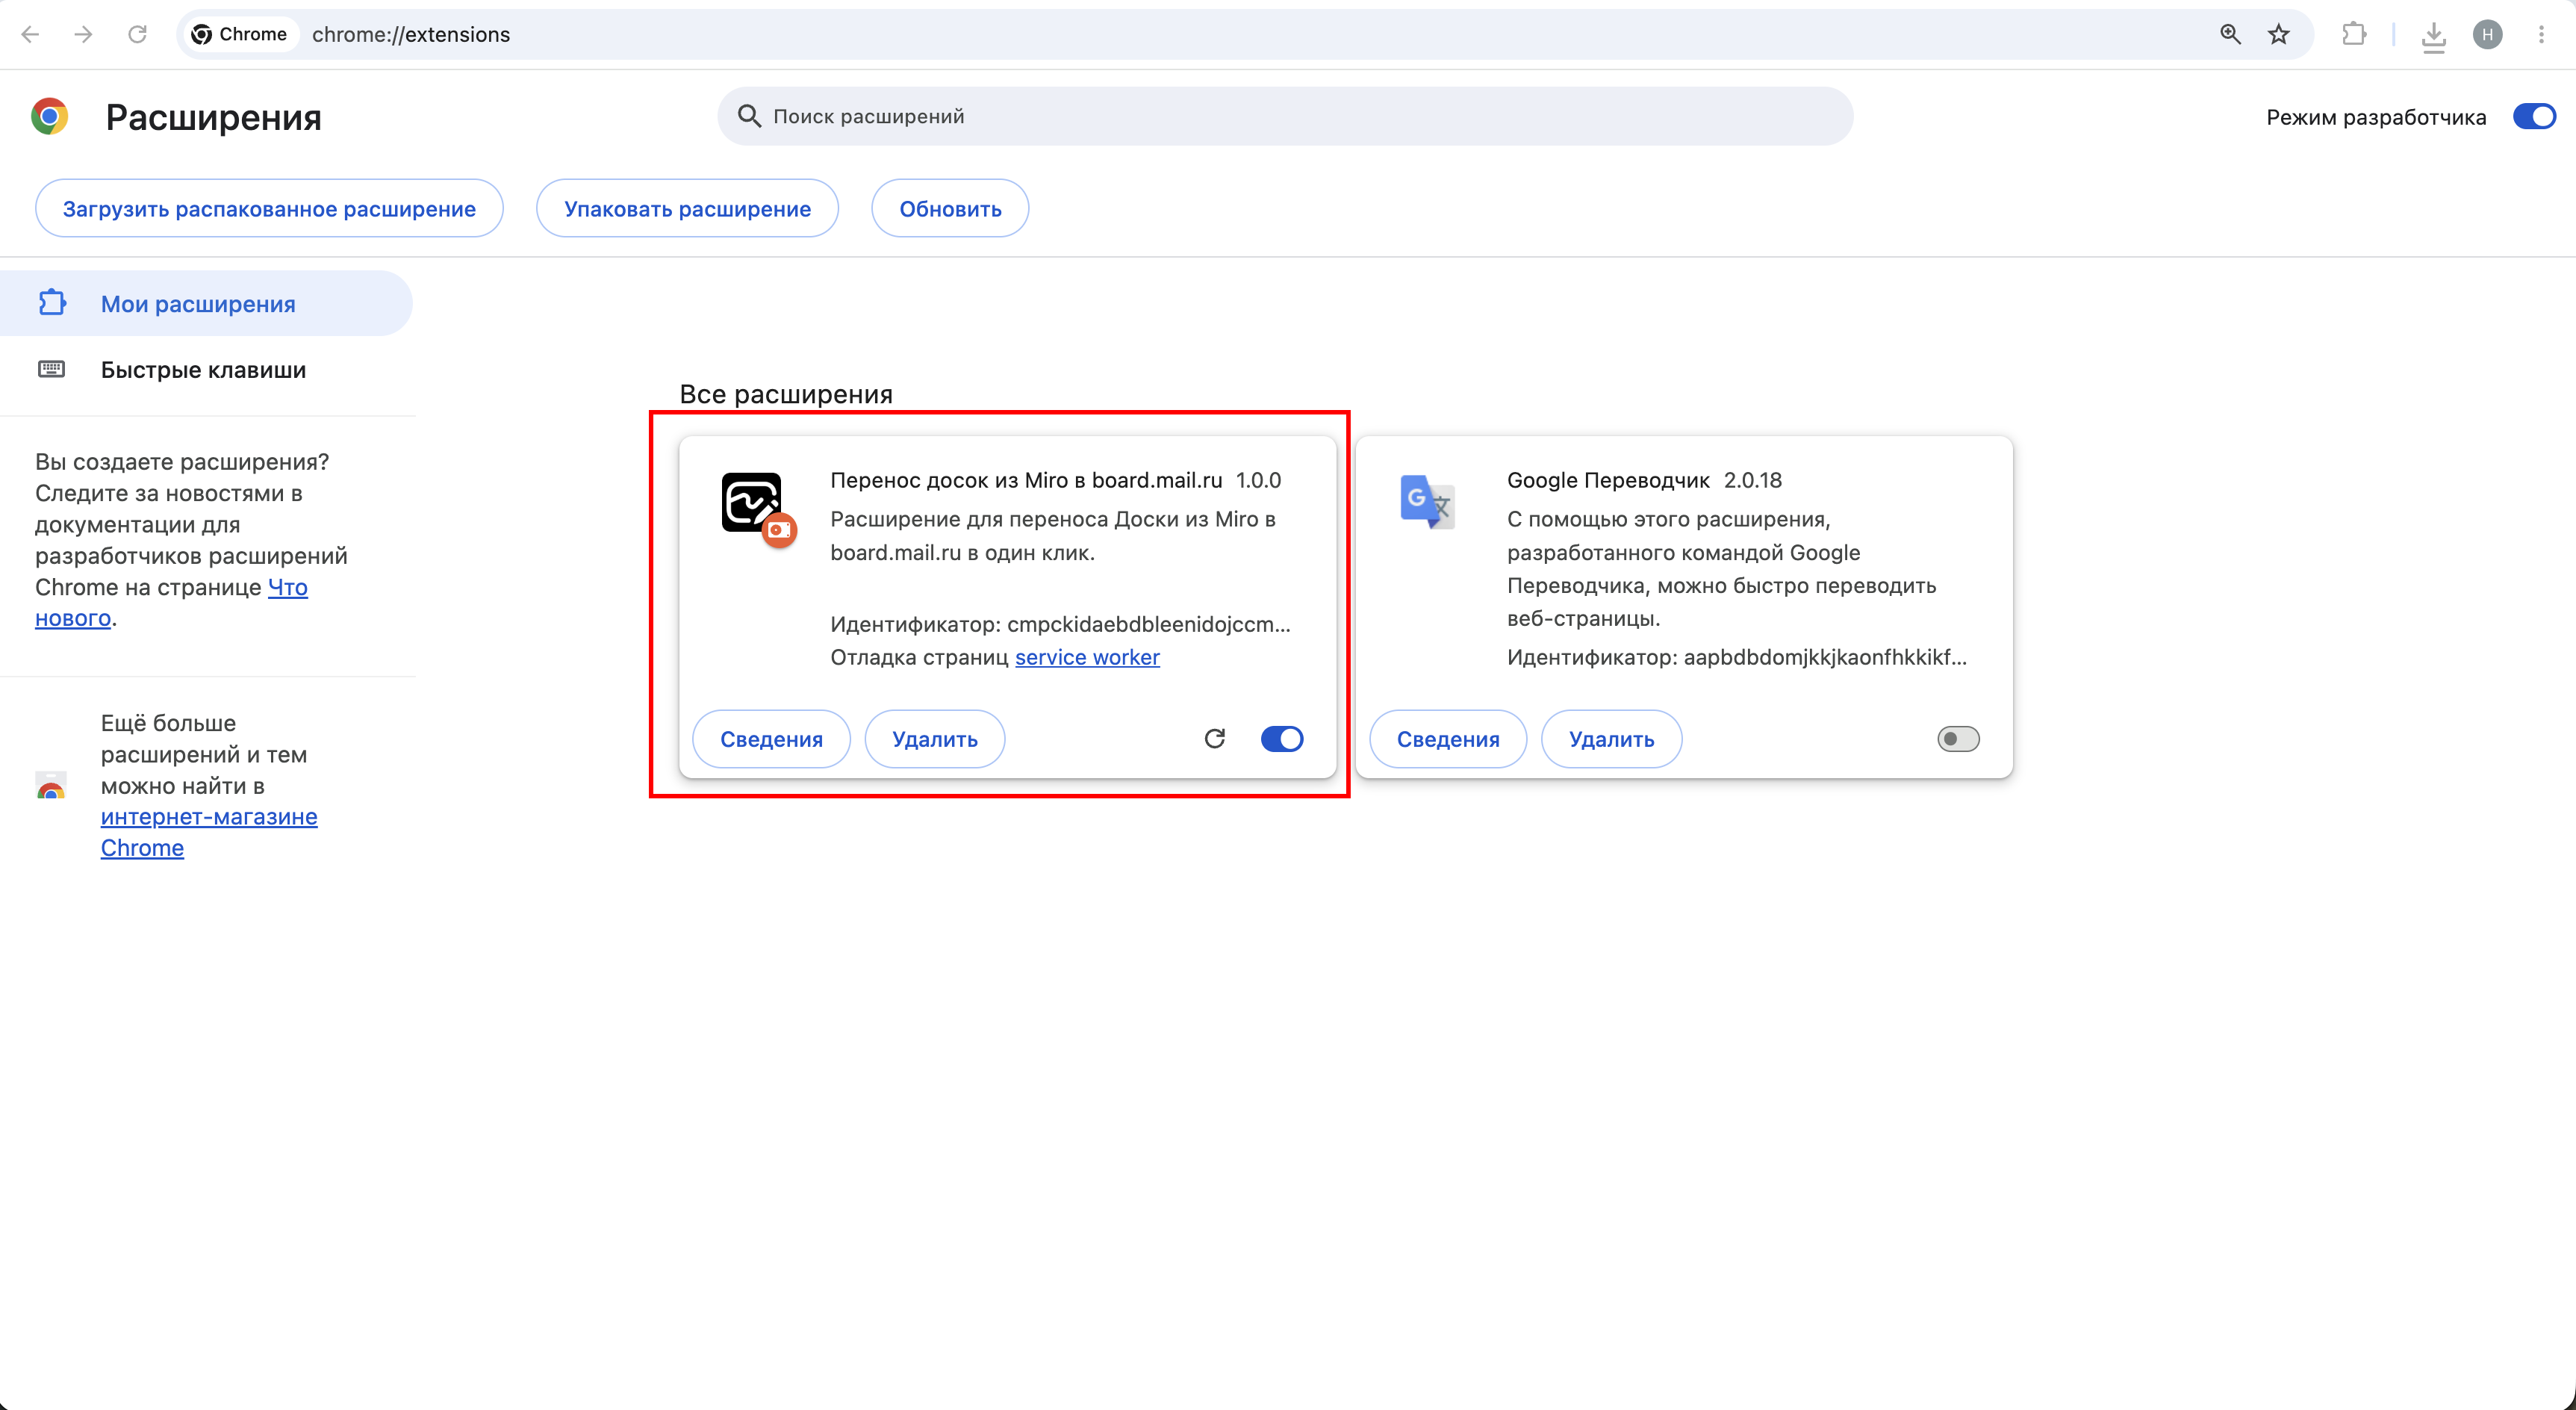Click the Google Переводчик title text
The height and width of the screenshot is (1410, 2576).
(x=1608, y=480)
